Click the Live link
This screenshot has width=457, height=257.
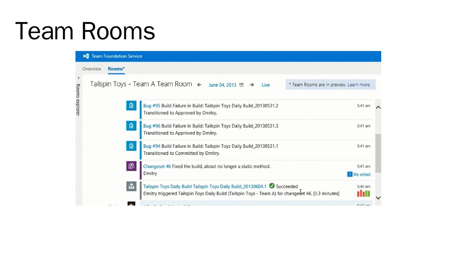point(266,85)
